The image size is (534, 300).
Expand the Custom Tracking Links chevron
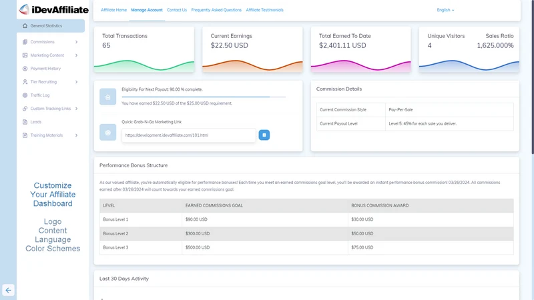click(x=76, y=109)
